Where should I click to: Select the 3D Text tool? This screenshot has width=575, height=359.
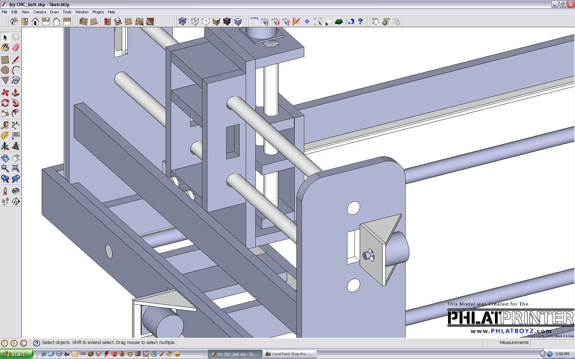coord(16,146)
